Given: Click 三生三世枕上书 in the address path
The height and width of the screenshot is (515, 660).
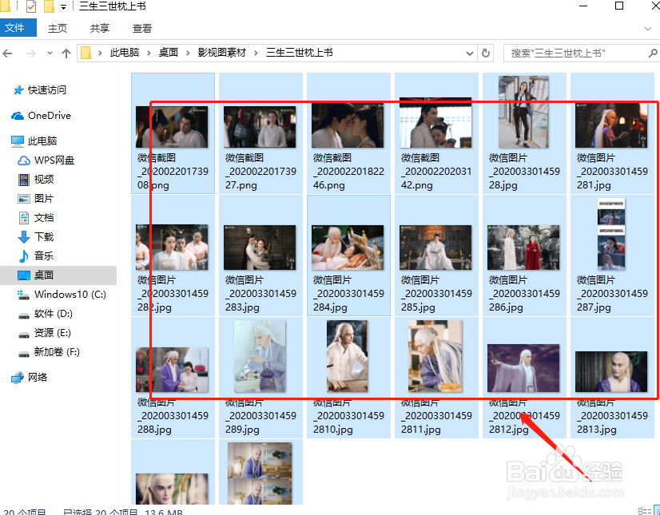Looking at the screenshot, I should (300, 53).
